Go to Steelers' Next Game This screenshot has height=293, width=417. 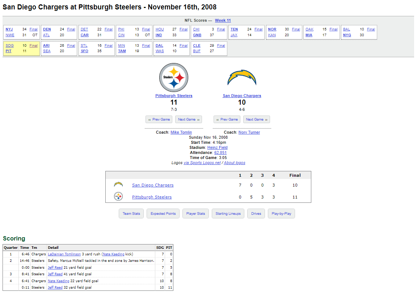[189, 120]
